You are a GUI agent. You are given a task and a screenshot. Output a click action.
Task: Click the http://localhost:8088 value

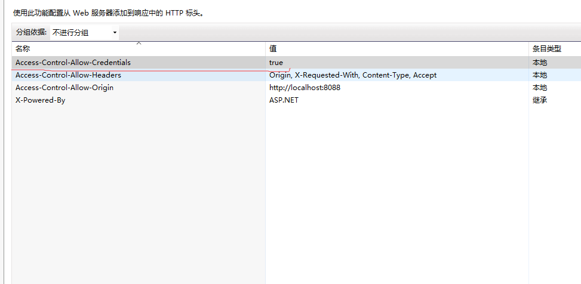pos(305,88)
